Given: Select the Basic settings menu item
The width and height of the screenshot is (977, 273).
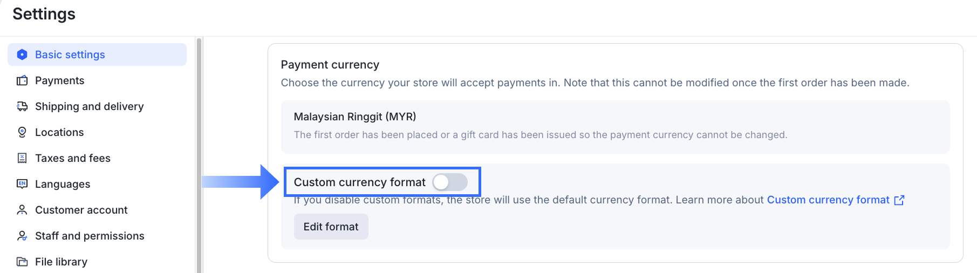Looking at the screenshot, I should coord(70,54).
